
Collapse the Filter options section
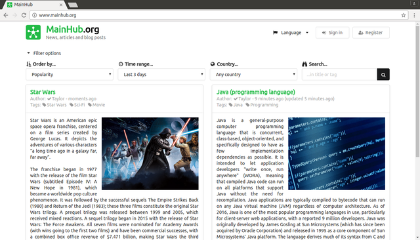pos(44,53)
